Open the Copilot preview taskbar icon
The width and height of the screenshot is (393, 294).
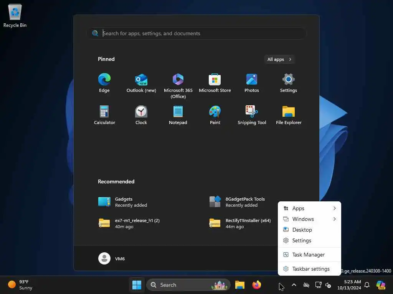click(x=381, y=285)
